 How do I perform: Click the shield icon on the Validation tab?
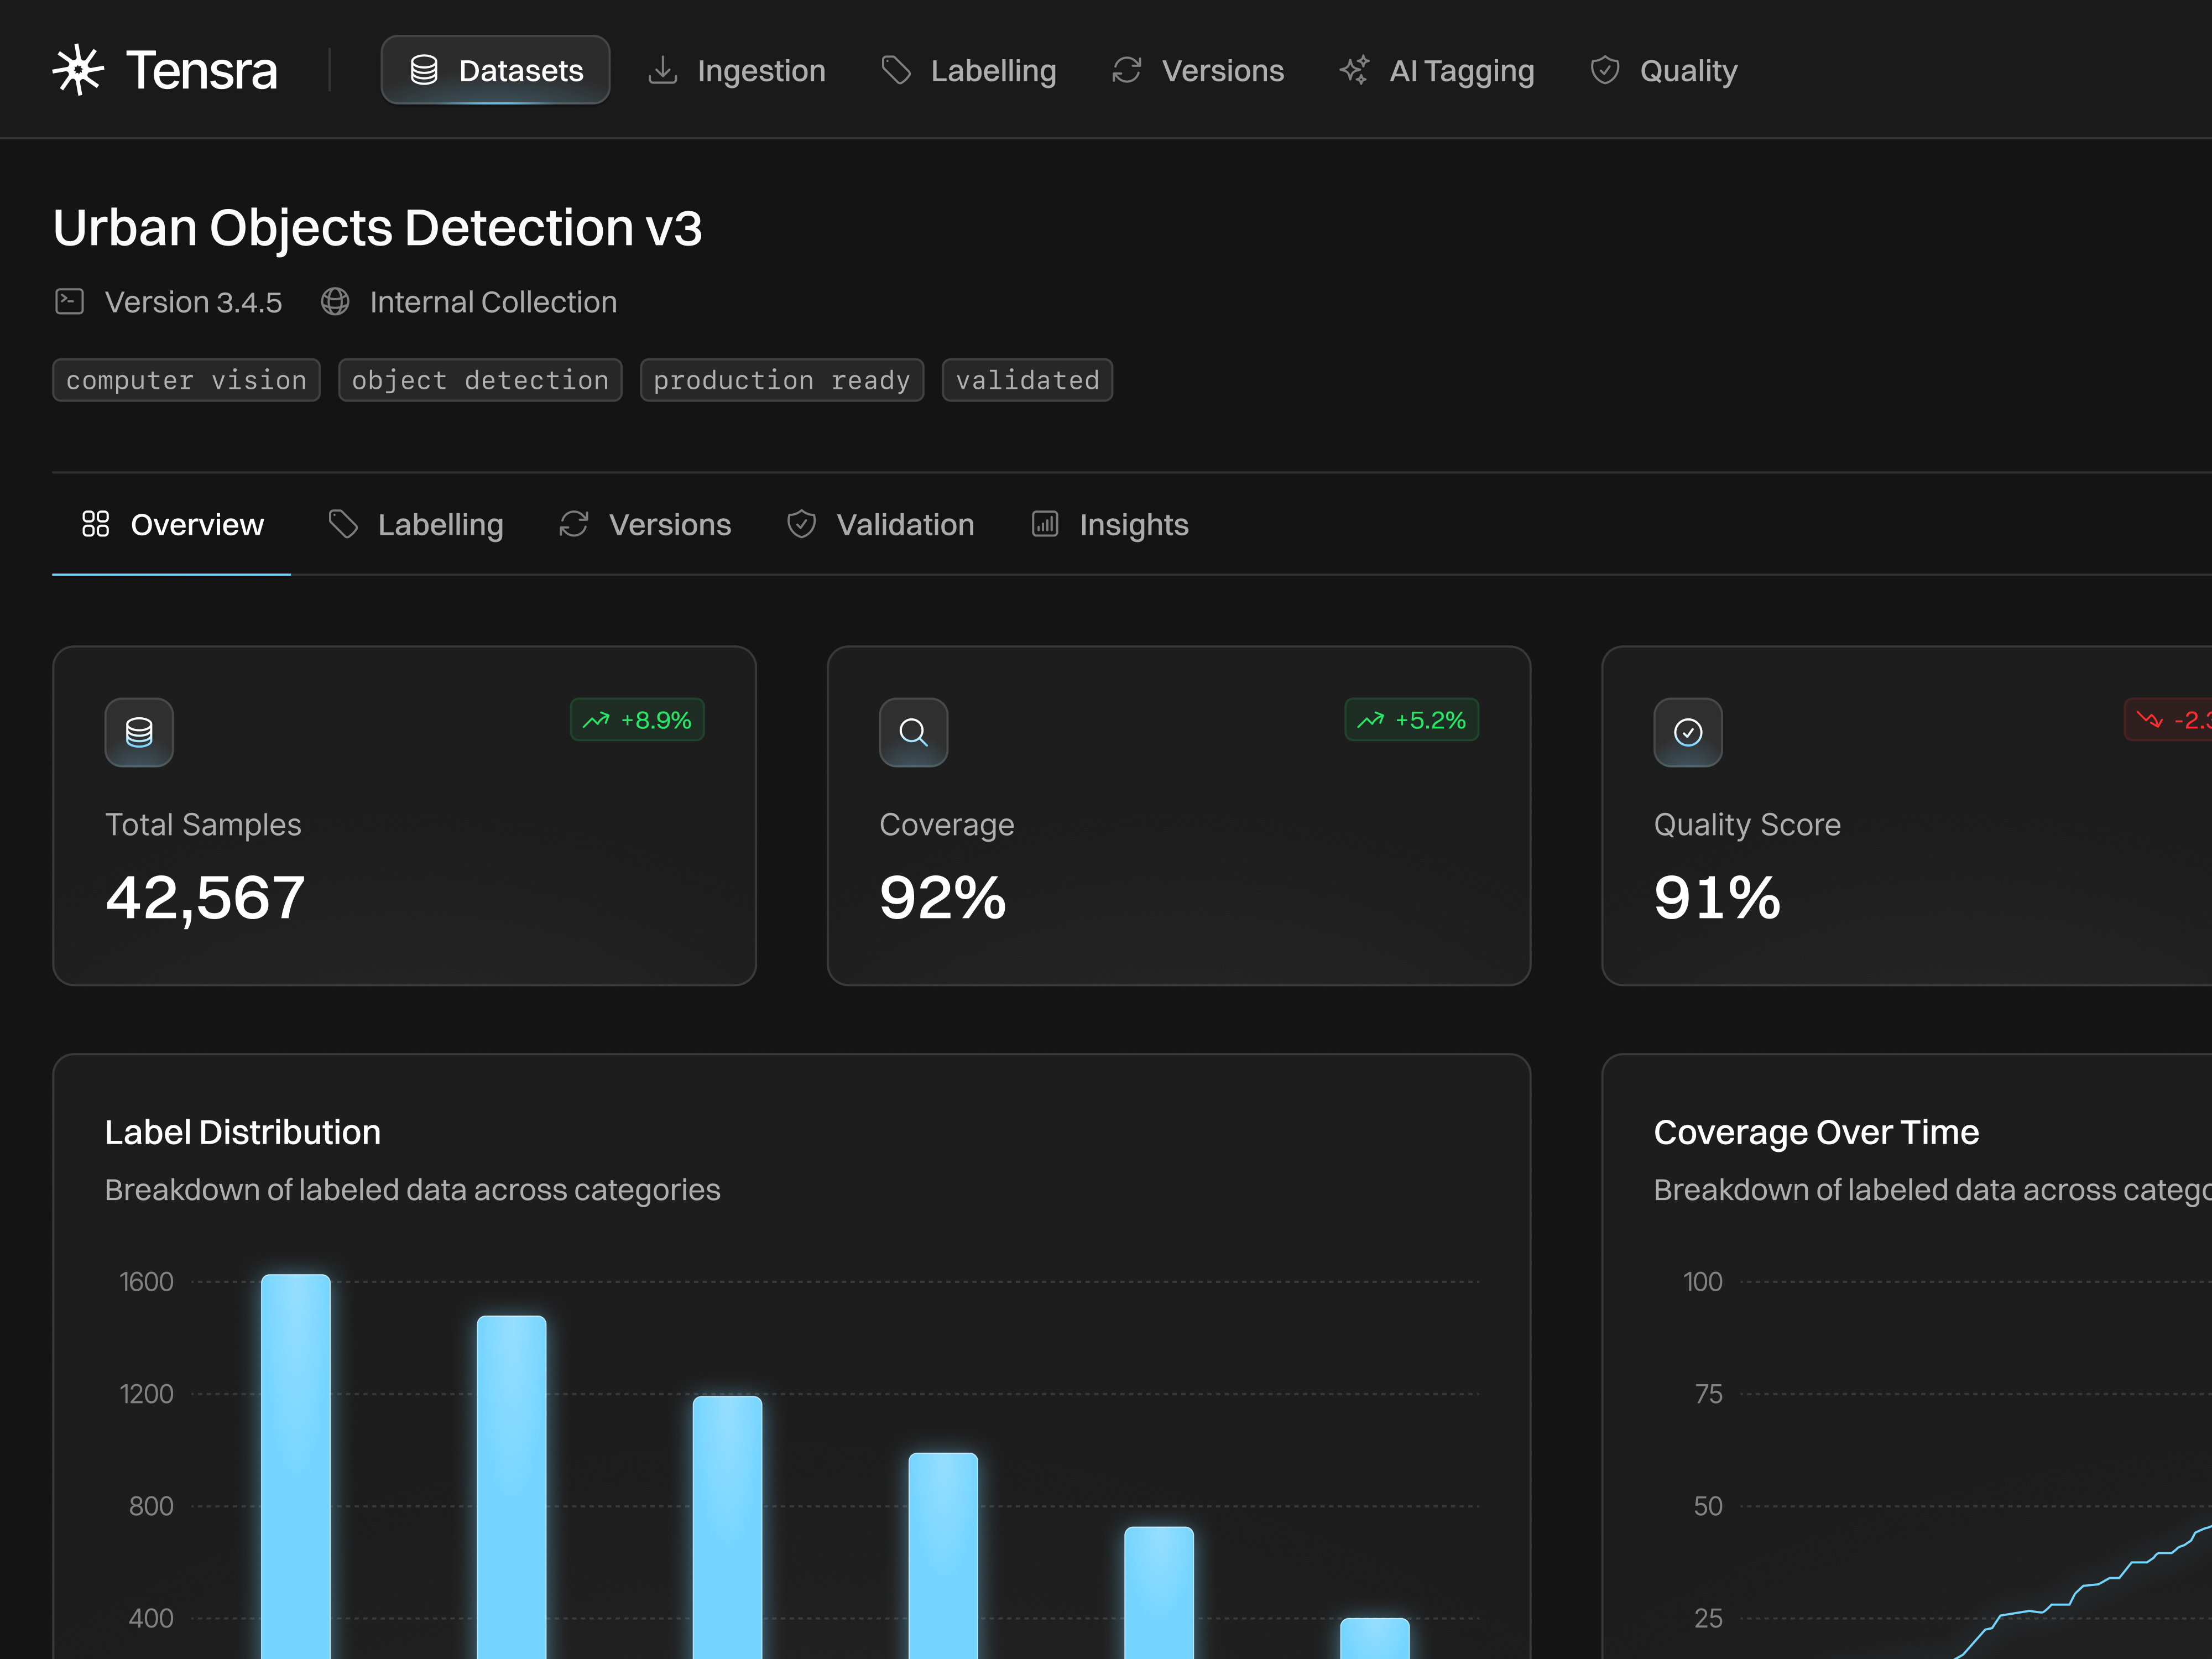point(802,524)
